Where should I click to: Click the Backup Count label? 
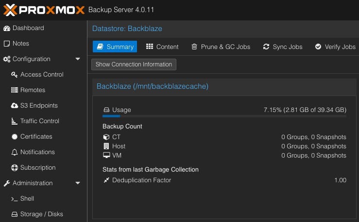pos(122,127)
